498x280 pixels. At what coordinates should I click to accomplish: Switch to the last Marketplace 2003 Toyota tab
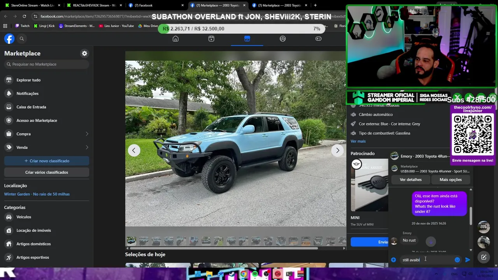[279, 5]
